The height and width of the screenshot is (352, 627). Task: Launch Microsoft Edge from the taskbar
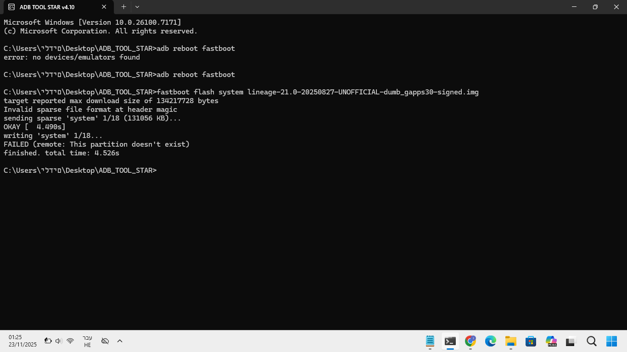[491, 341]
